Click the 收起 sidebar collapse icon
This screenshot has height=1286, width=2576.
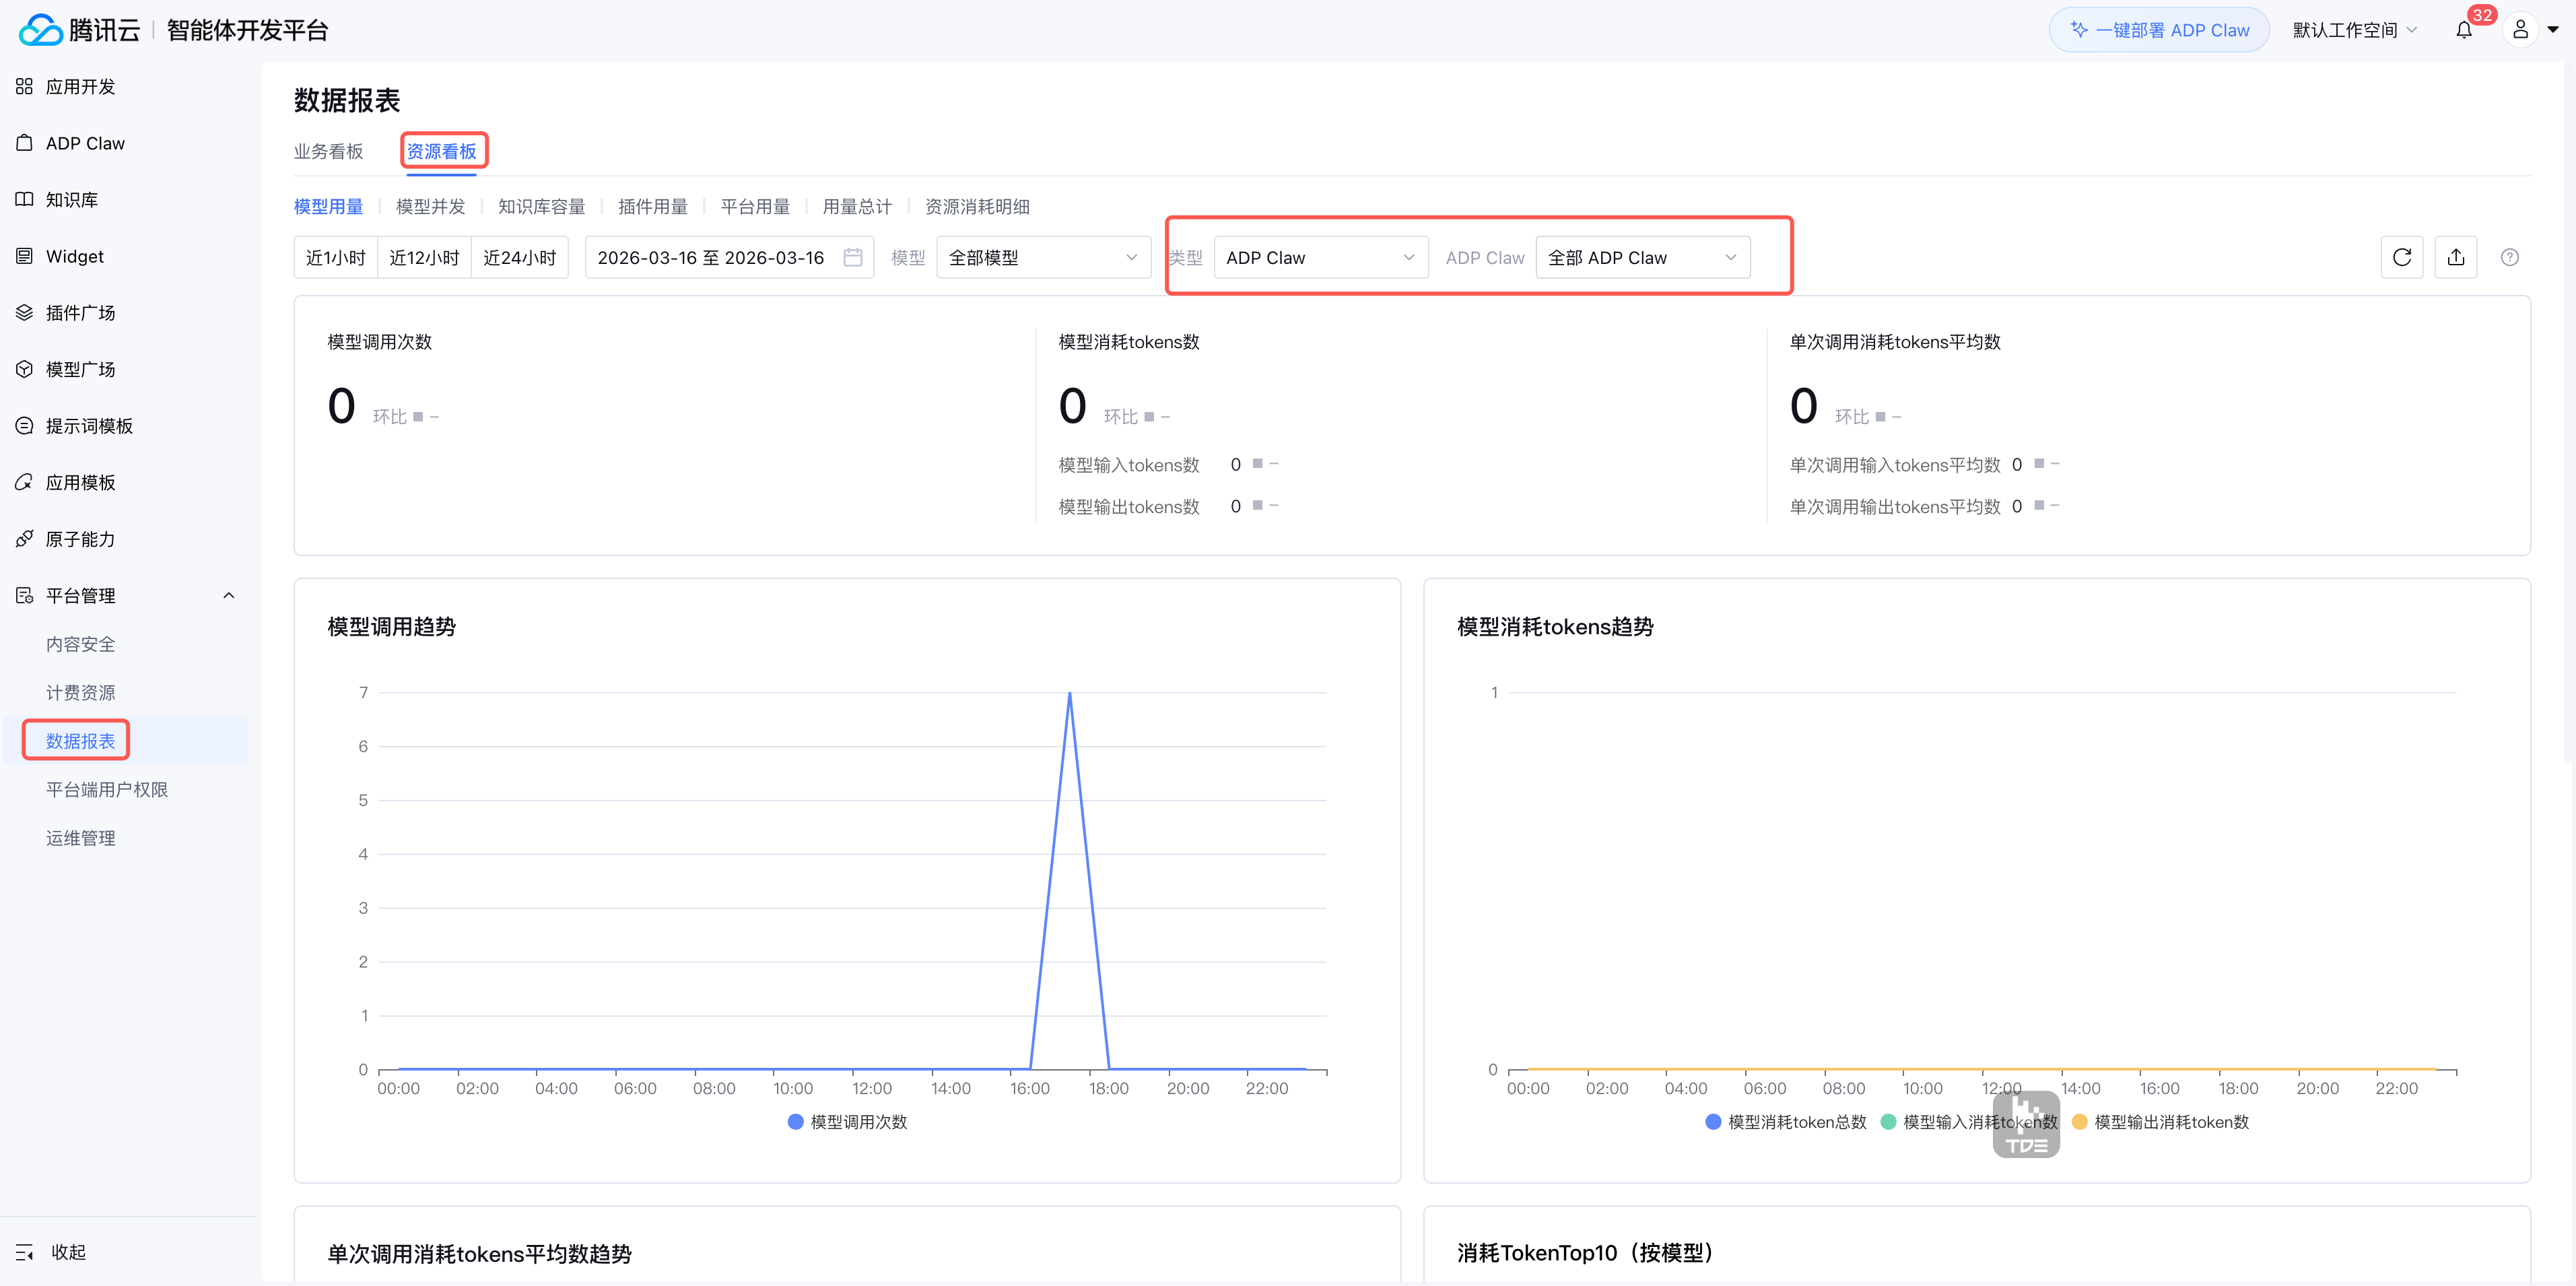(25, 1252)
